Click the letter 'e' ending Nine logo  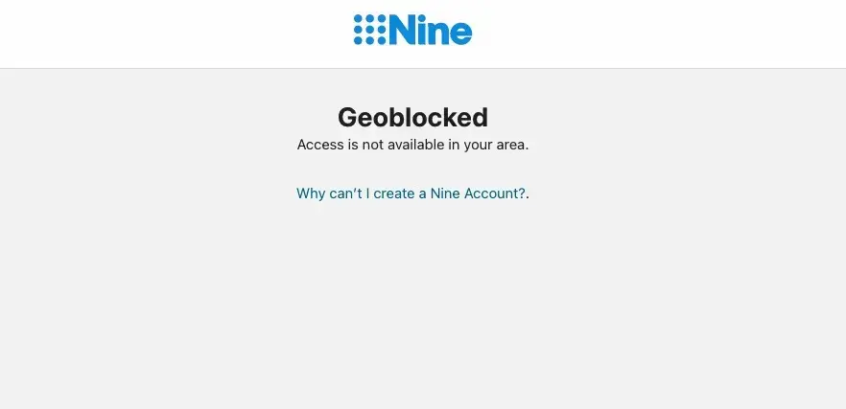[460, 34]
